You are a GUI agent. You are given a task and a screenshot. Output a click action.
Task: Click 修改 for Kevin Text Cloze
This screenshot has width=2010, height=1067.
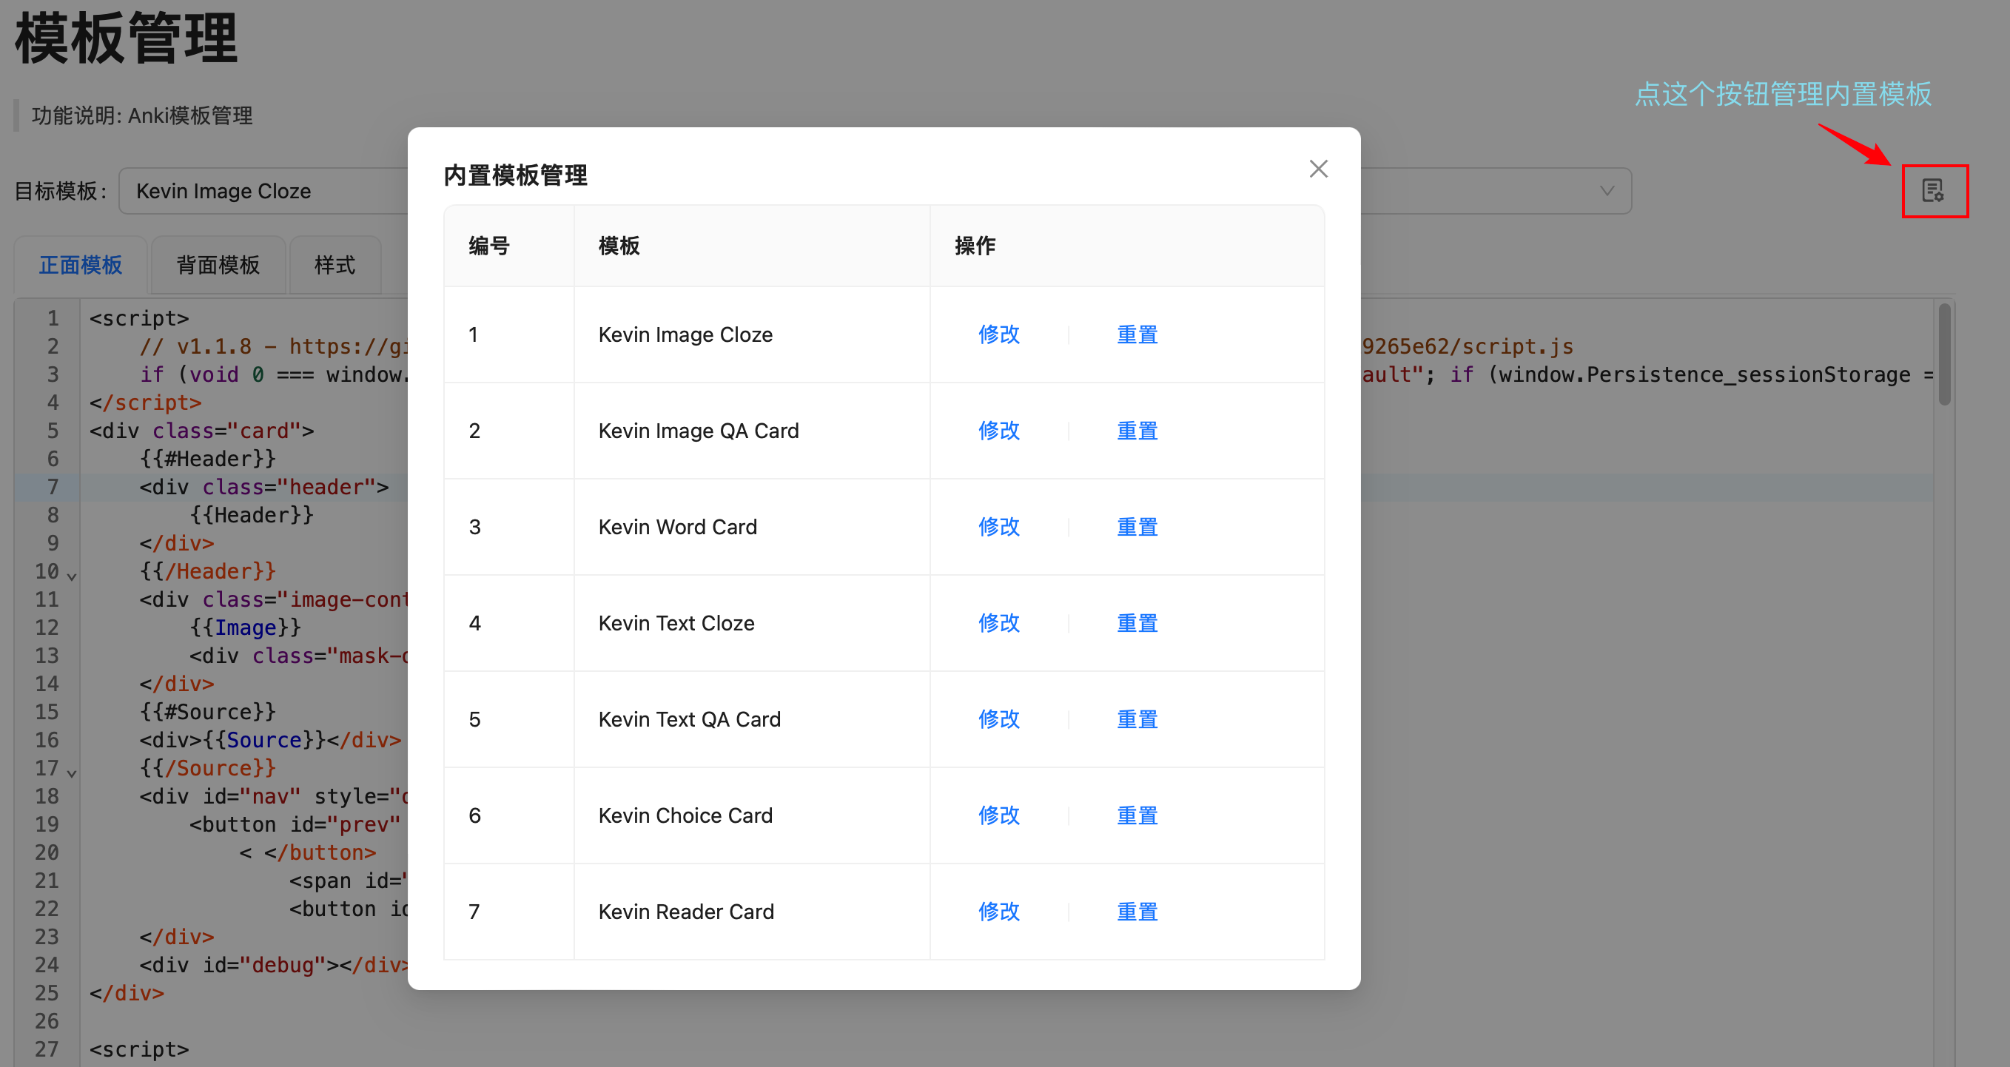999,623
